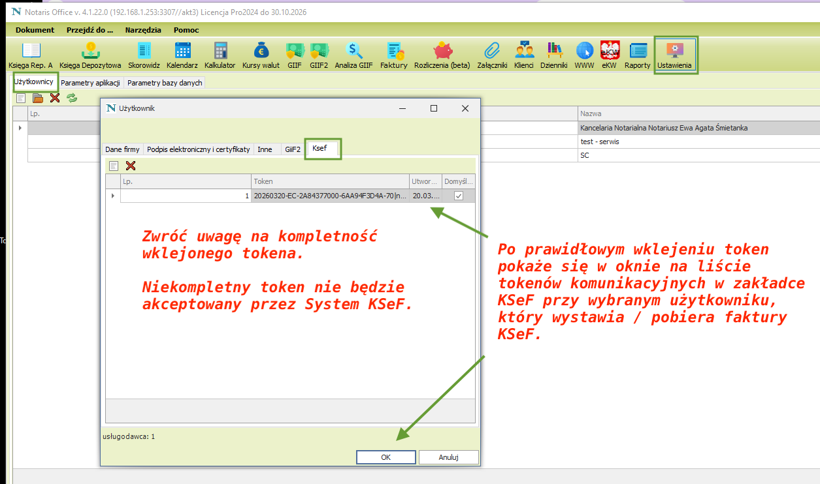Expand the first user row arrow
This screenshot has width=820, height=484.
[x=20, y=128]
